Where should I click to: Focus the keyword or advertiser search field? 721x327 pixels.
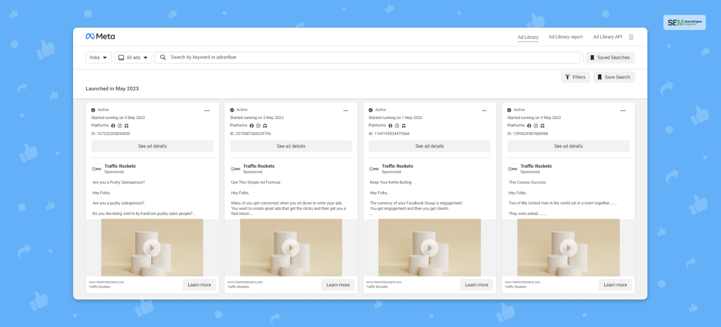coord(368,57)
